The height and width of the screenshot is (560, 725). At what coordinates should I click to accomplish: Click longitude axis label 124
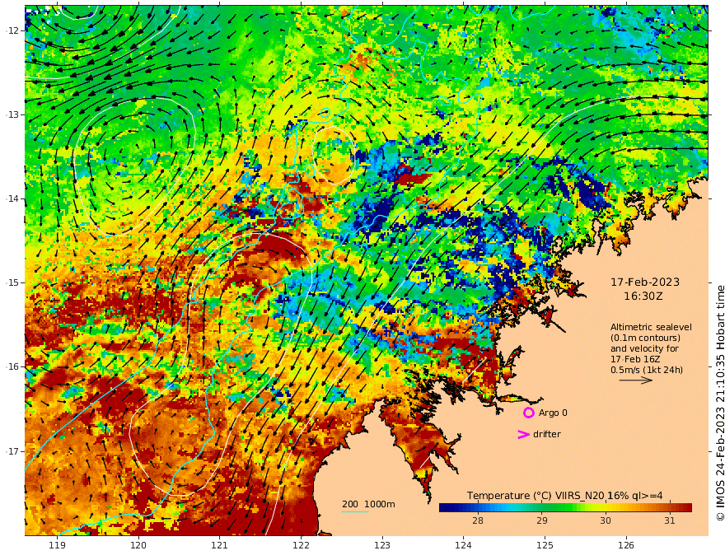[464, 546]
